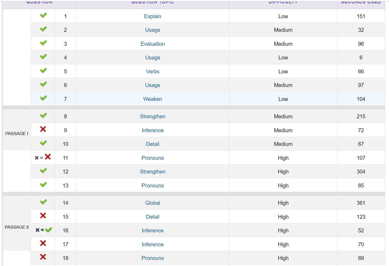Image resolution: width=389 pixels, height=266 pixels.
Task: Click the 361 seconds used cell
Action: pyautogui.click(x=361, y=203)
